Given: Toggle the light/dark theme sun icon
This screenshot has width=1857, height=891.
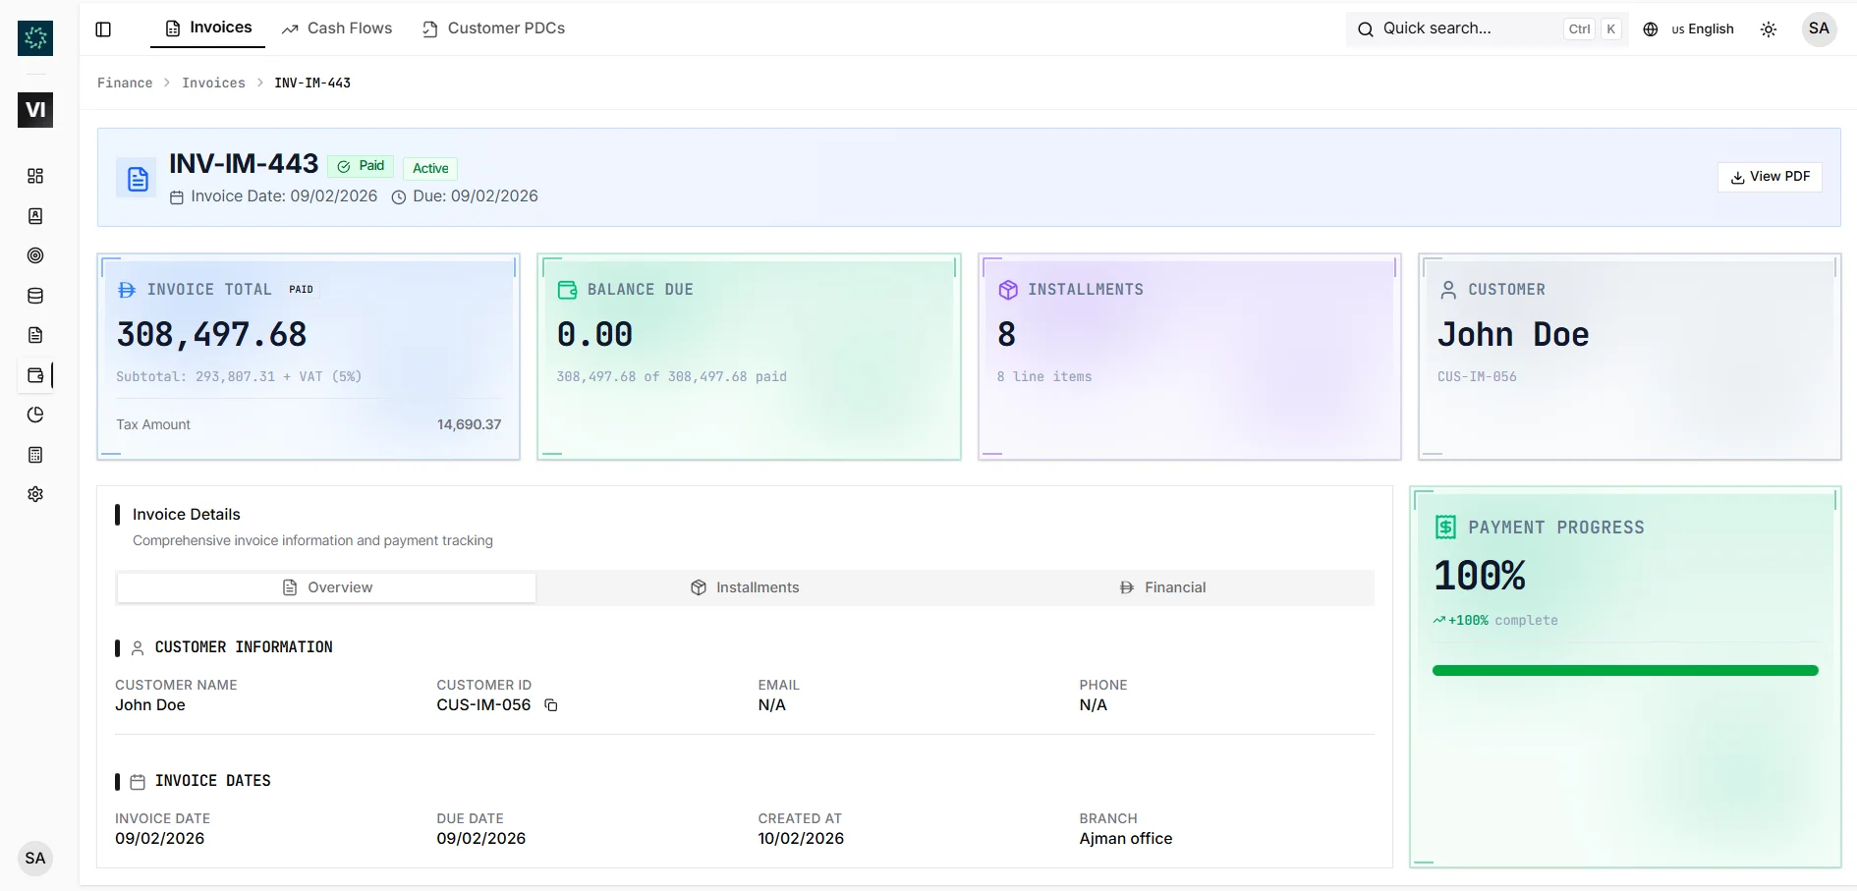Looking at the screenshot, I should tap(1769, 29).
